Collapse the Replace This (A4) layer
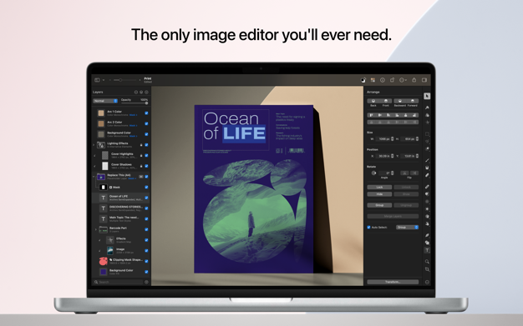Image resolution: width=523 pixels, height=326 pixels. (94, 177)
